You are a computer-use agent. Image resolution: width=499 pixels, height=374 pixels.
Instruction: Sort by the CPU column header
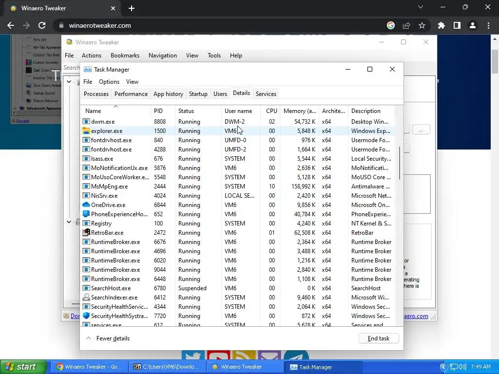pyautogui.click(x=270, y=111)
